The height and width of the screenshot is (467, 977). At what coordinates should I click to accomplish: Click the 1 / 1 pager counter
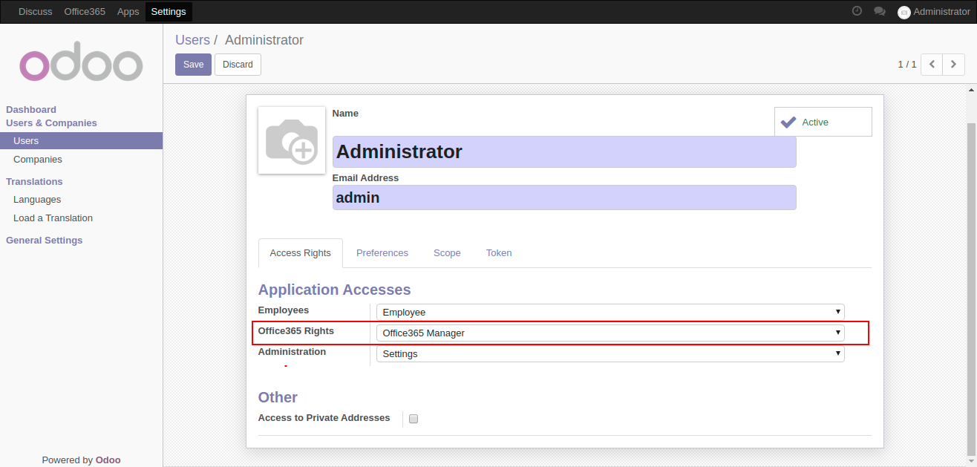(x=907, y=65)
